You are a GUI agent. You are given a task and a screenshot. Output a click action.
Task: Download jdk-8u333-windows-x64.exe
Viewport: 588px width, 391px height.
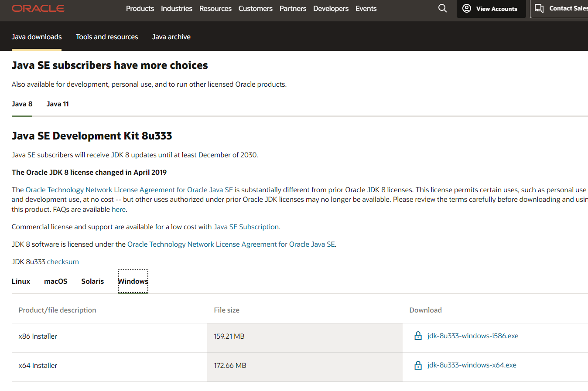[x=472, y=365]
